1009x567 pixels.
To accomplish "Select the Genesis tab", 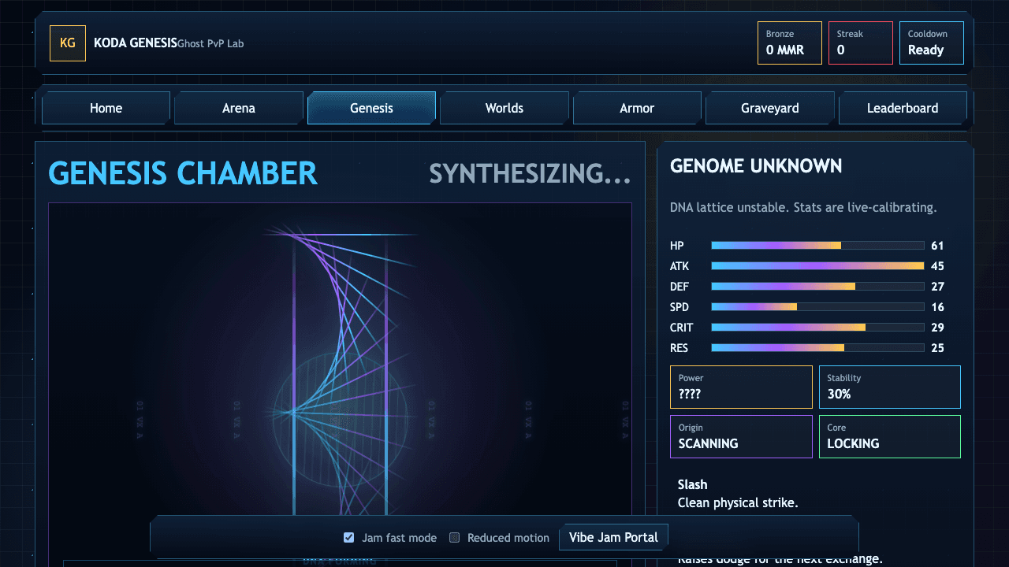I will (371, 108).
